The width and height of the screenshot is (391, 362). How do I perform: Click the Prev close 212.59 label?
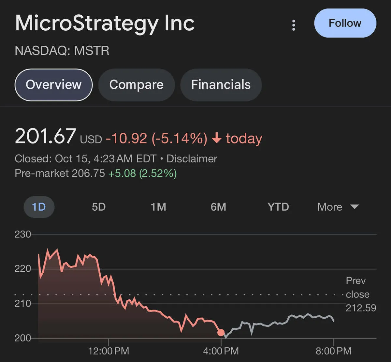360,294
